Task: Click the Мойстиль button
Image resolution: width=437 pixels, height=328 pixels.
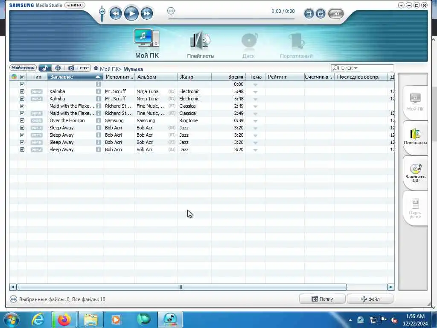Action: click(x=23, y=68)
